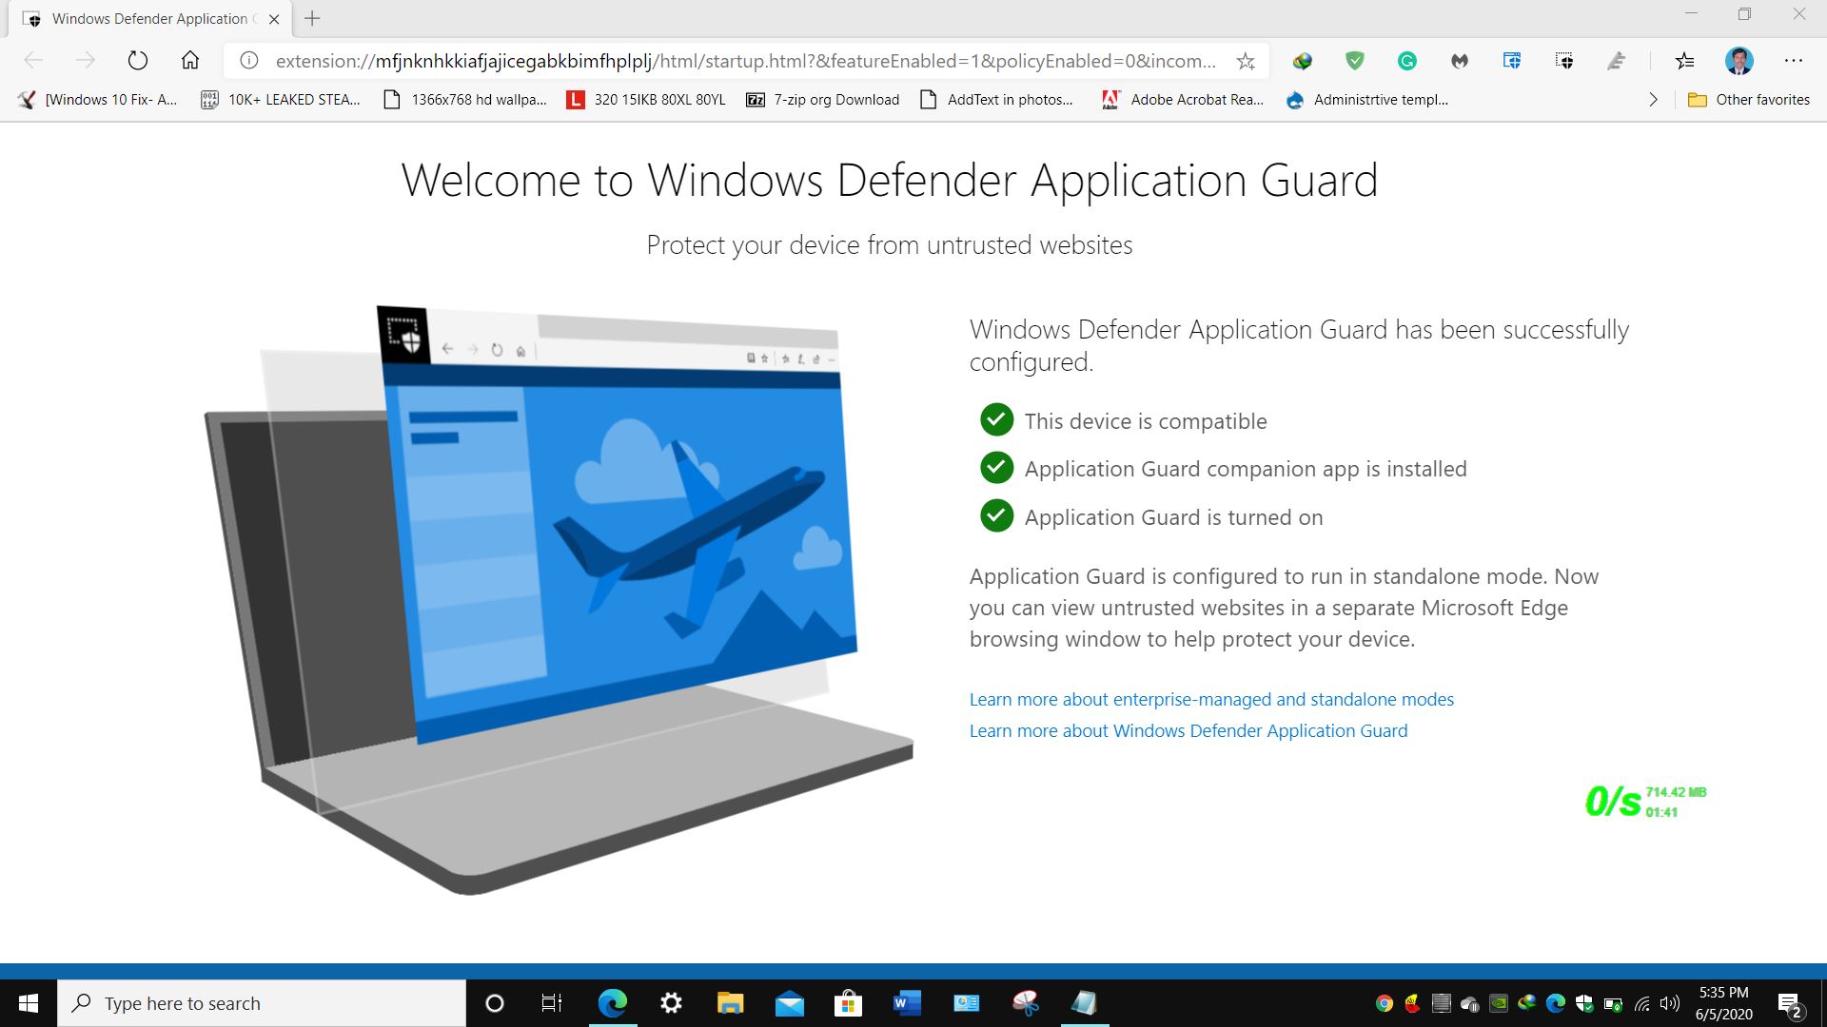Viewport: 1827px width, 1027px height.
Task: Open the Snipping Tool in taskbar
Action: (x=1025, y=1003)
